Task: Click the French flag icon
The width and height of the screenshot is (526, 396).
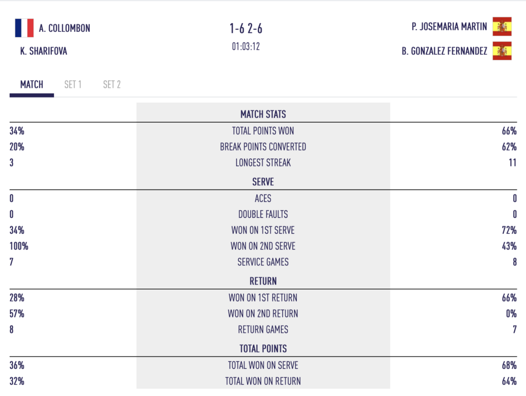Action: click(x=24, y=28)
